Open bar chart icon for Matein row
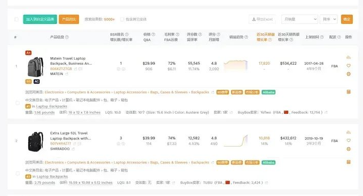The height and width of the screenshot is (196, 363). [348, 57]
